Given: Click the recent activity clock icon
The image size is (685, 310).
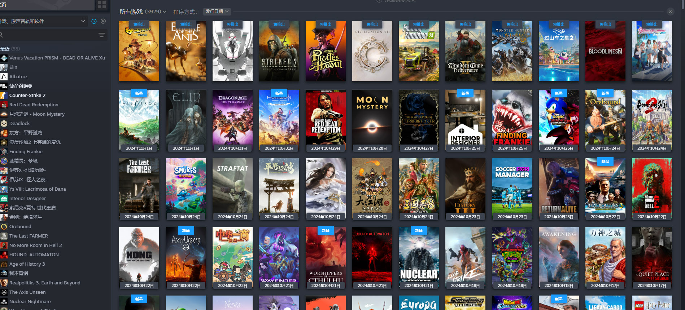Looking at the screenshot, I should click(94, 21).
